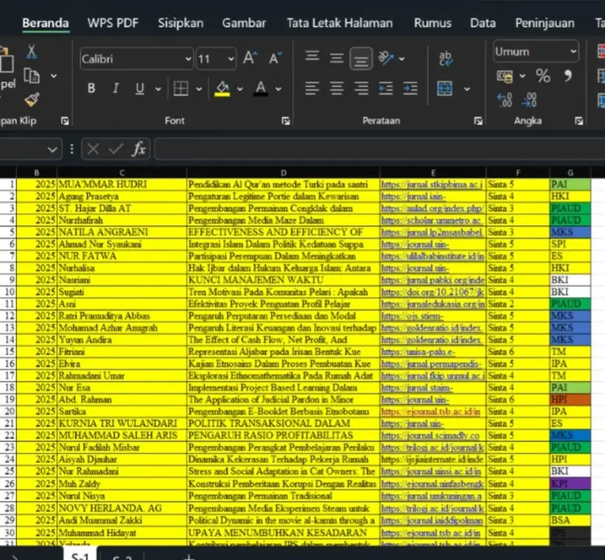This screenshot has width=605, height=560.
Task: Toggle italic formatting
Action: 115,89
